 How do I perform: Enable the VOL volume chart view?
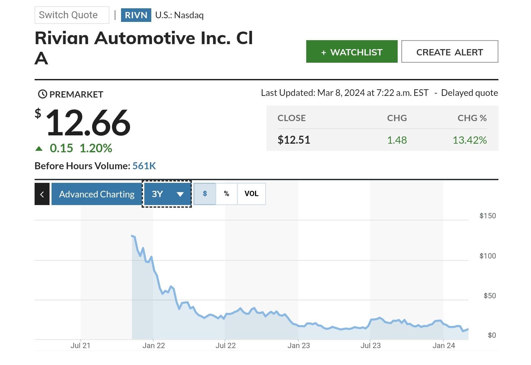251,194
